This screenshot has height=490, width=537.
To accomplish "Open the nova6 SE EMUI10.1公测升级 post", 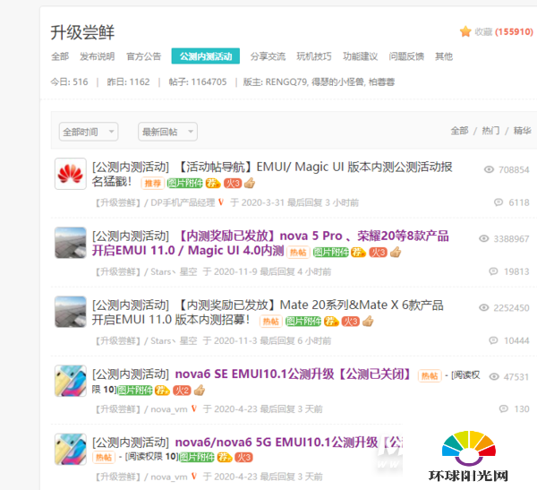I will click(293, 374).
